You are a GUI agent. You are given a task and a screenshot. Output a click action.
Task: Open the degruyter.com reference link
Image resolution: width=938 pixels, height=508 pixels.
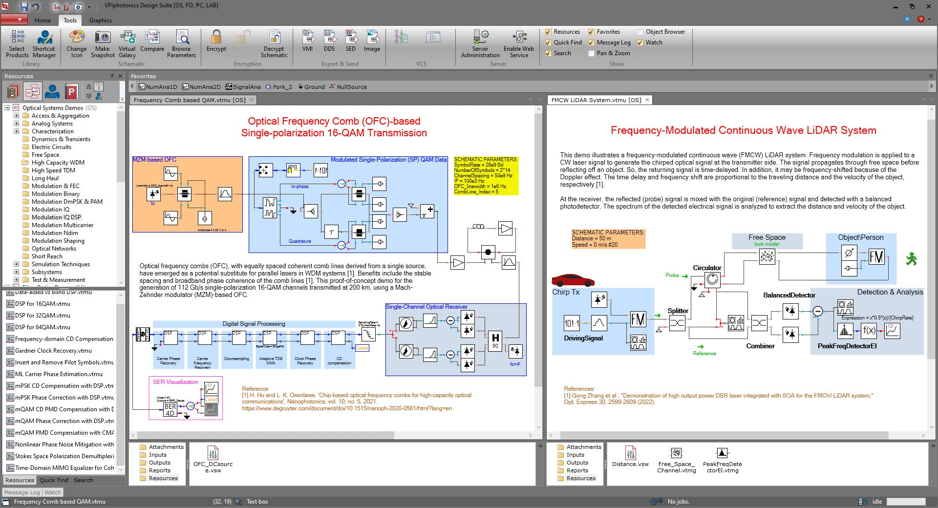click(347, 408)
